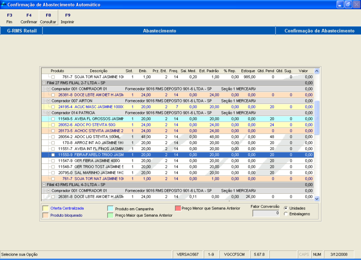Click the F9 Imprimir toolbar button
Screen dimensions: 361x260
coord(67,18)
